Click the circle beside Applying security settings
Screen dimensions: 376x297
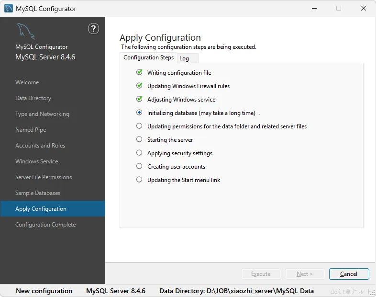coord(139,153)
